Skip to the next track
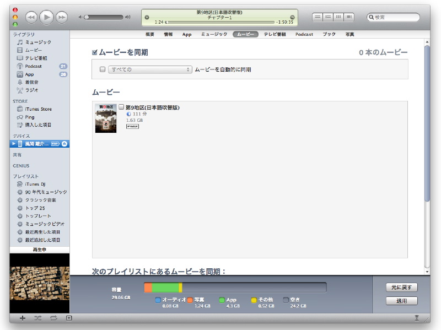Screen dimensions: 441x330 61,18
